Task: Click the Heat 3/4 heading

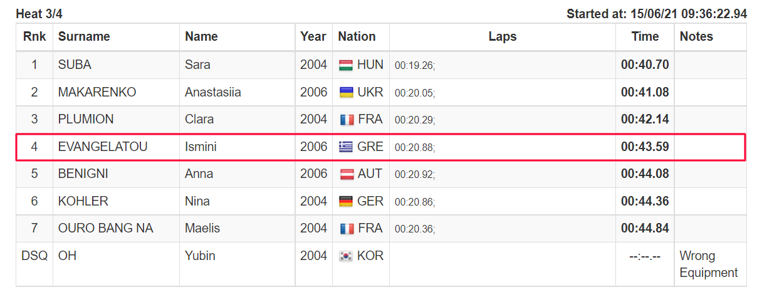Action: pyautogui.click(x=39, y=13)
